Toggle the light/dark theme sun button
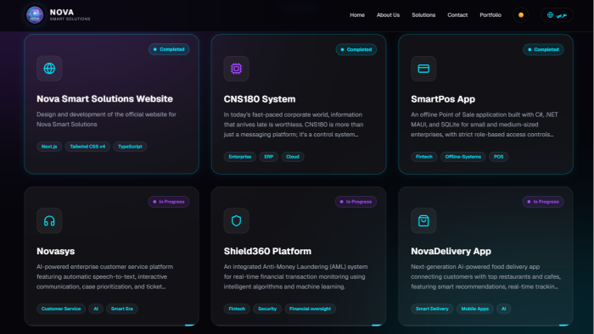The height and width of the screenshot is (334, 594). click(x=521, y=15)
